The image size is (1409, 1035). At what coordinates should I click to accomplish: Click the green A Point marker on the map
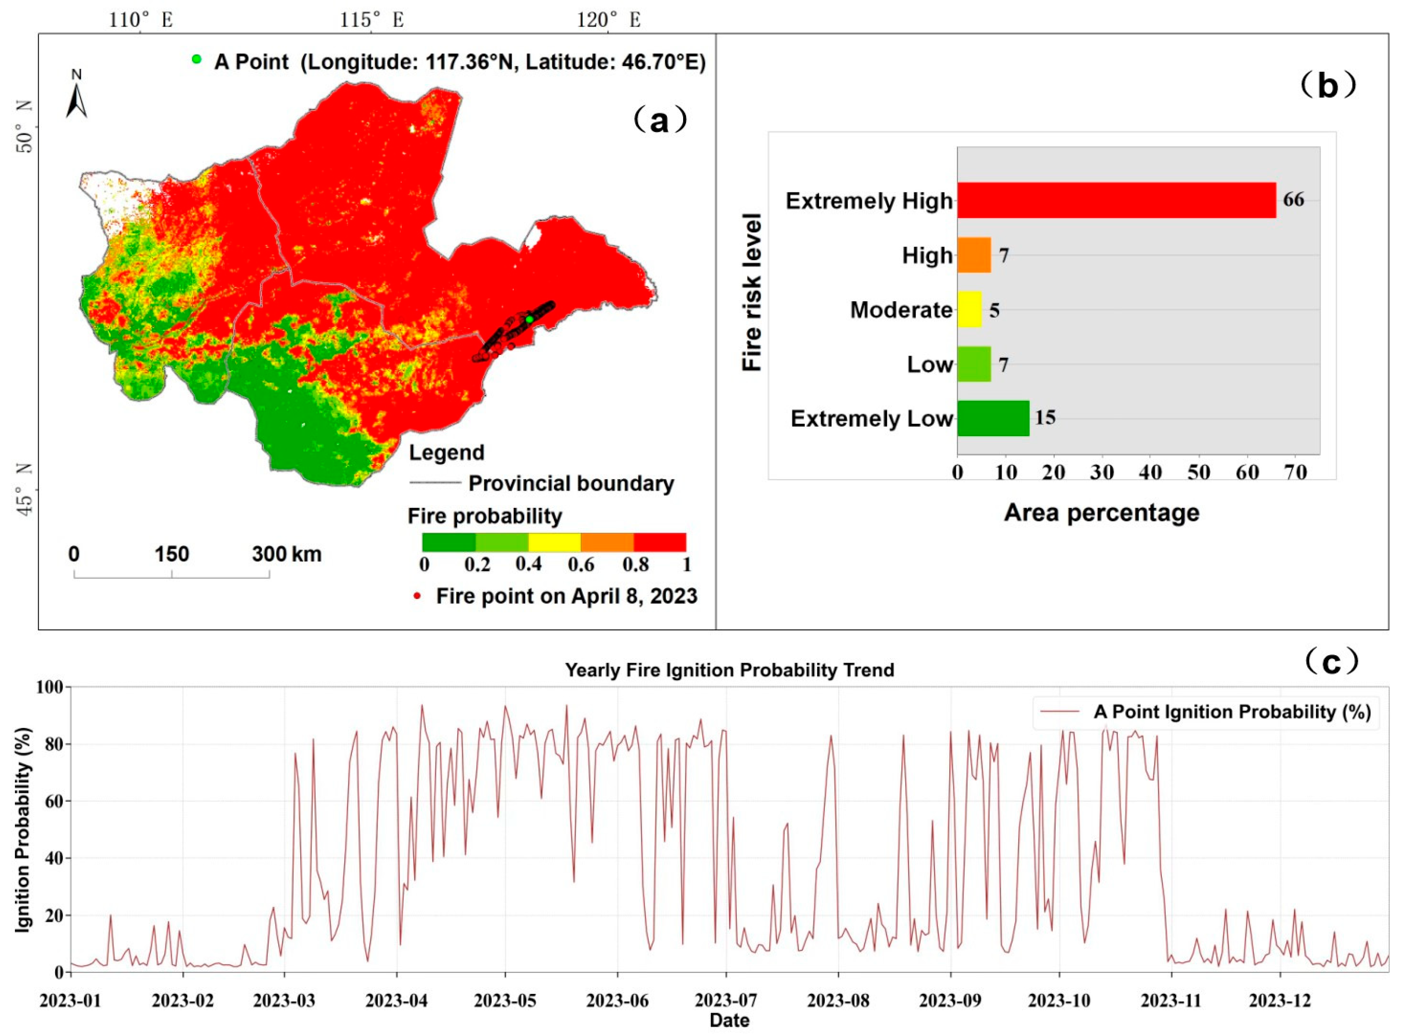click(x=529, y=320)
